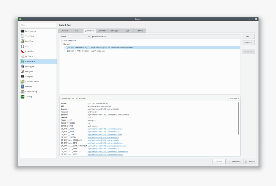This screenshot has width=276, height=186.
Task: Cancel with the Отмена button
Action: [250, 162]
